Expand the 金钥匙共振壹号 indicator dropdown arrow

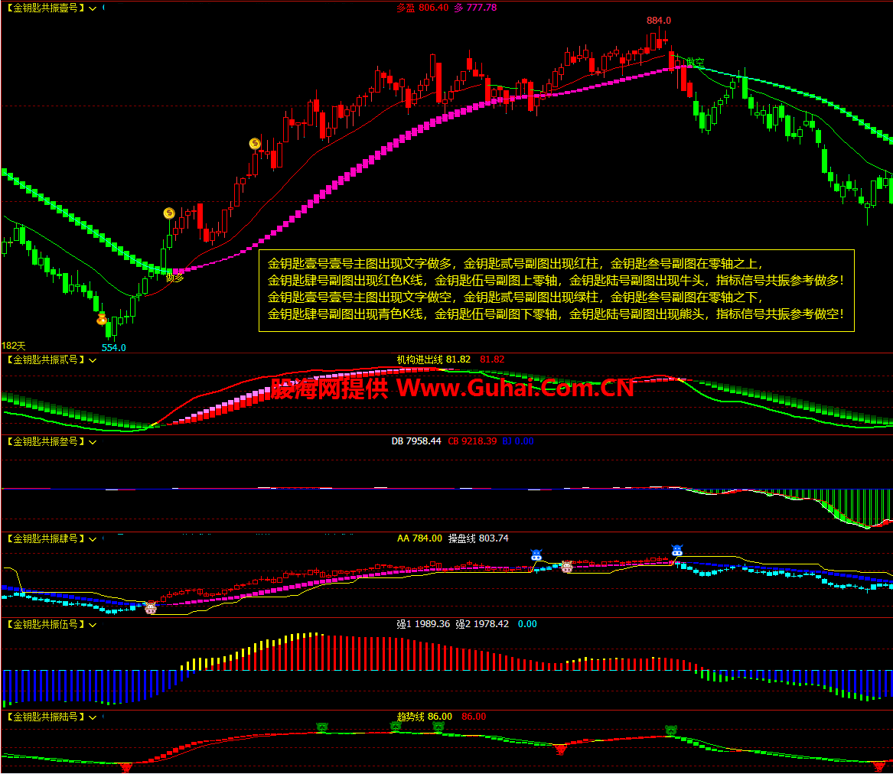click(93, 8)
